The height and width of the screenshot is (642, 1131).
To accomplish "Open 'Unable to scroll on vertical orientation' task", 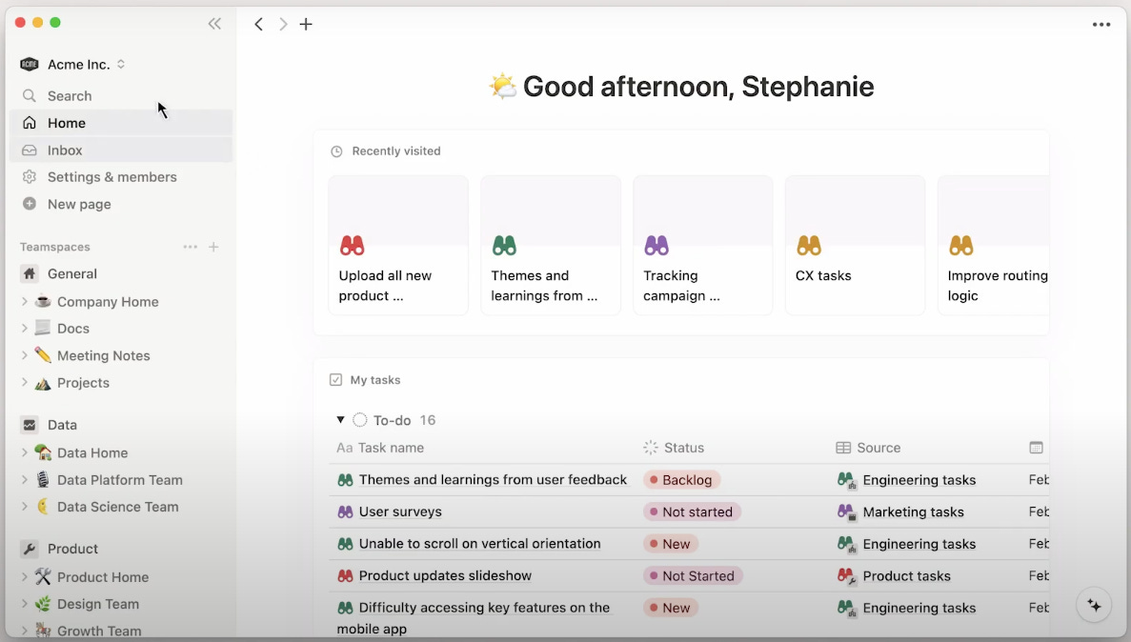I will [479, 543].
